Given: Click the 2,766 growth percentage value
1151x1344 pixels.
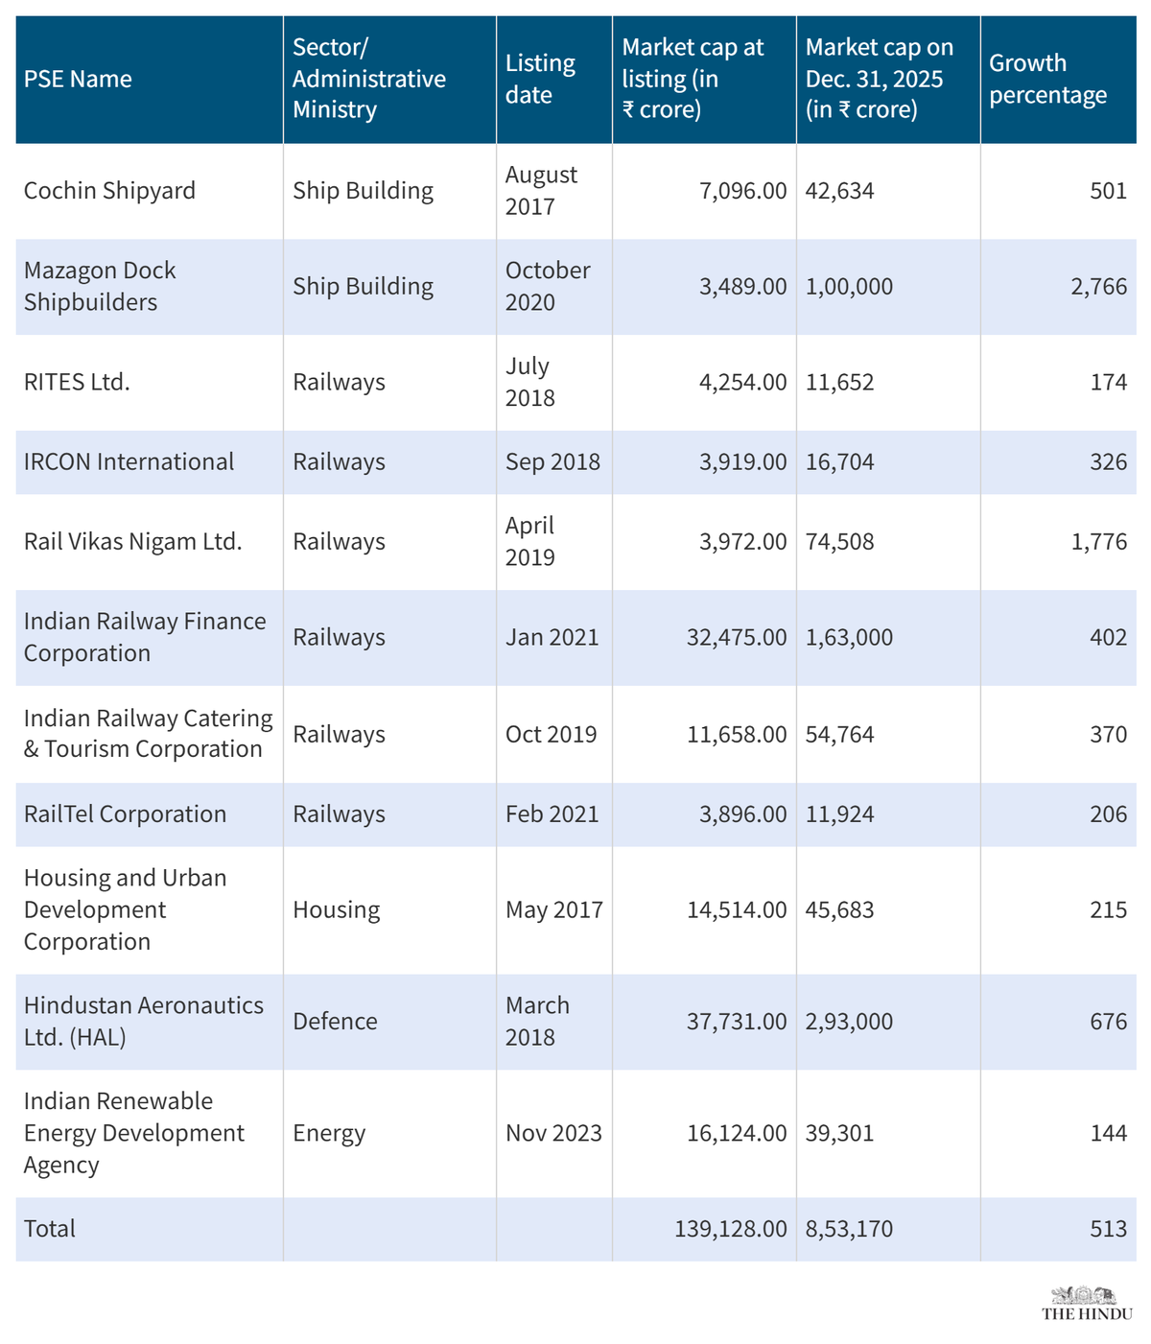Looking at the screenshot, I should [x=1098, y=286].
